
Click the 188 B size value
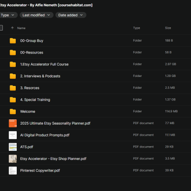tap(169, 41)
